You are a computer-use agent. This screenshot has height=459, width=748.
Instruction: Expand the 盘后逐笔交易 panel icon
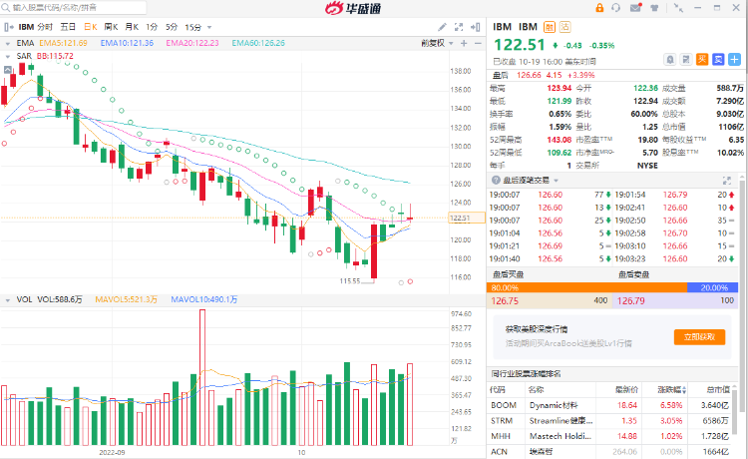(726, 181)
